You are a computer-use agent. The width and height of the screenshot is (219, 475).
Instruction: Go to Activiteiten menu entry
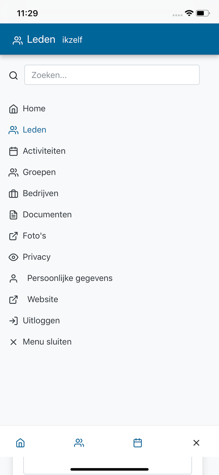44,151
